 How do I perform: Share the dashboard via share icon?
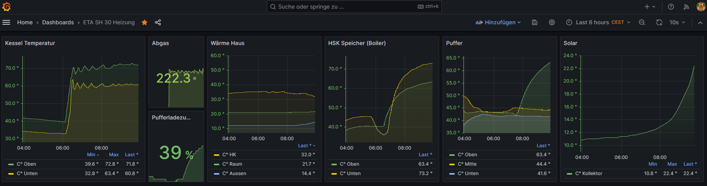[158, 22]
